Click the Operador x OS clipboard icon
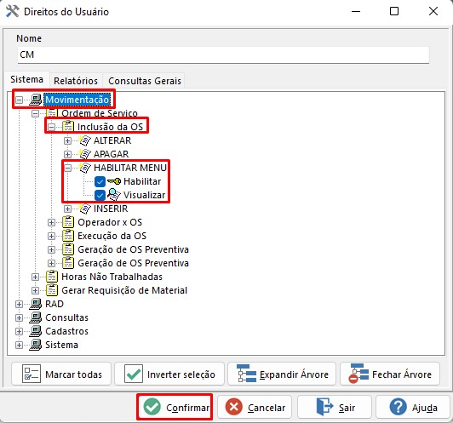Viewport: 453px width, 423px height. (x=68, y=222)
